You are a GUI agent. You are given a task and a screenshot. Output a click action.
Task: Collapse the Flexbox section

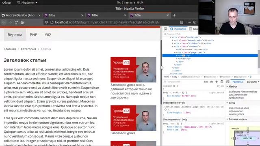coord(227,86)
